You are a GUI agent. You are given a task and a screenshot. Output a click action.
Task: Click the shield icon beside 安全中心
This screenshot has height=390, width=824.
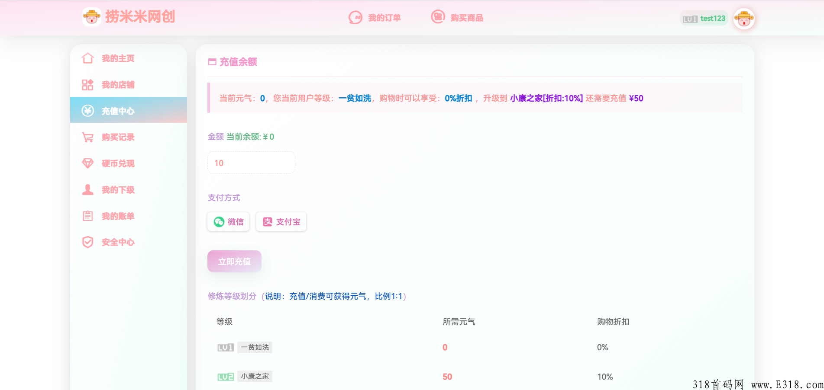(88, 242)
